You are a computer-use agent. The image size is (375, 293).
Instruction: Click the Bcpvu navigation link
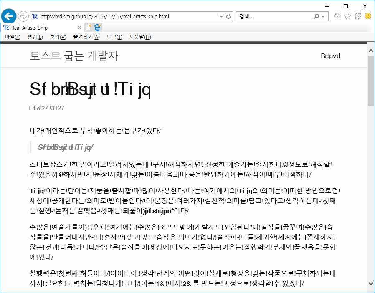331,56
